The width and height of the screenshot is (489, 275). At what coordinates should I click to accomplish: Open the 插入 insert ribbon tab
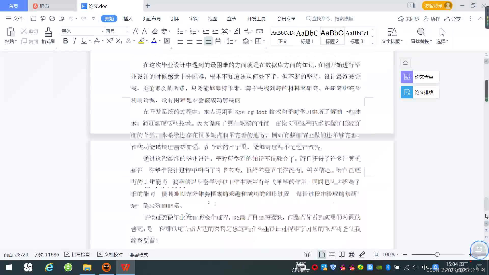[x=128, y=19]
